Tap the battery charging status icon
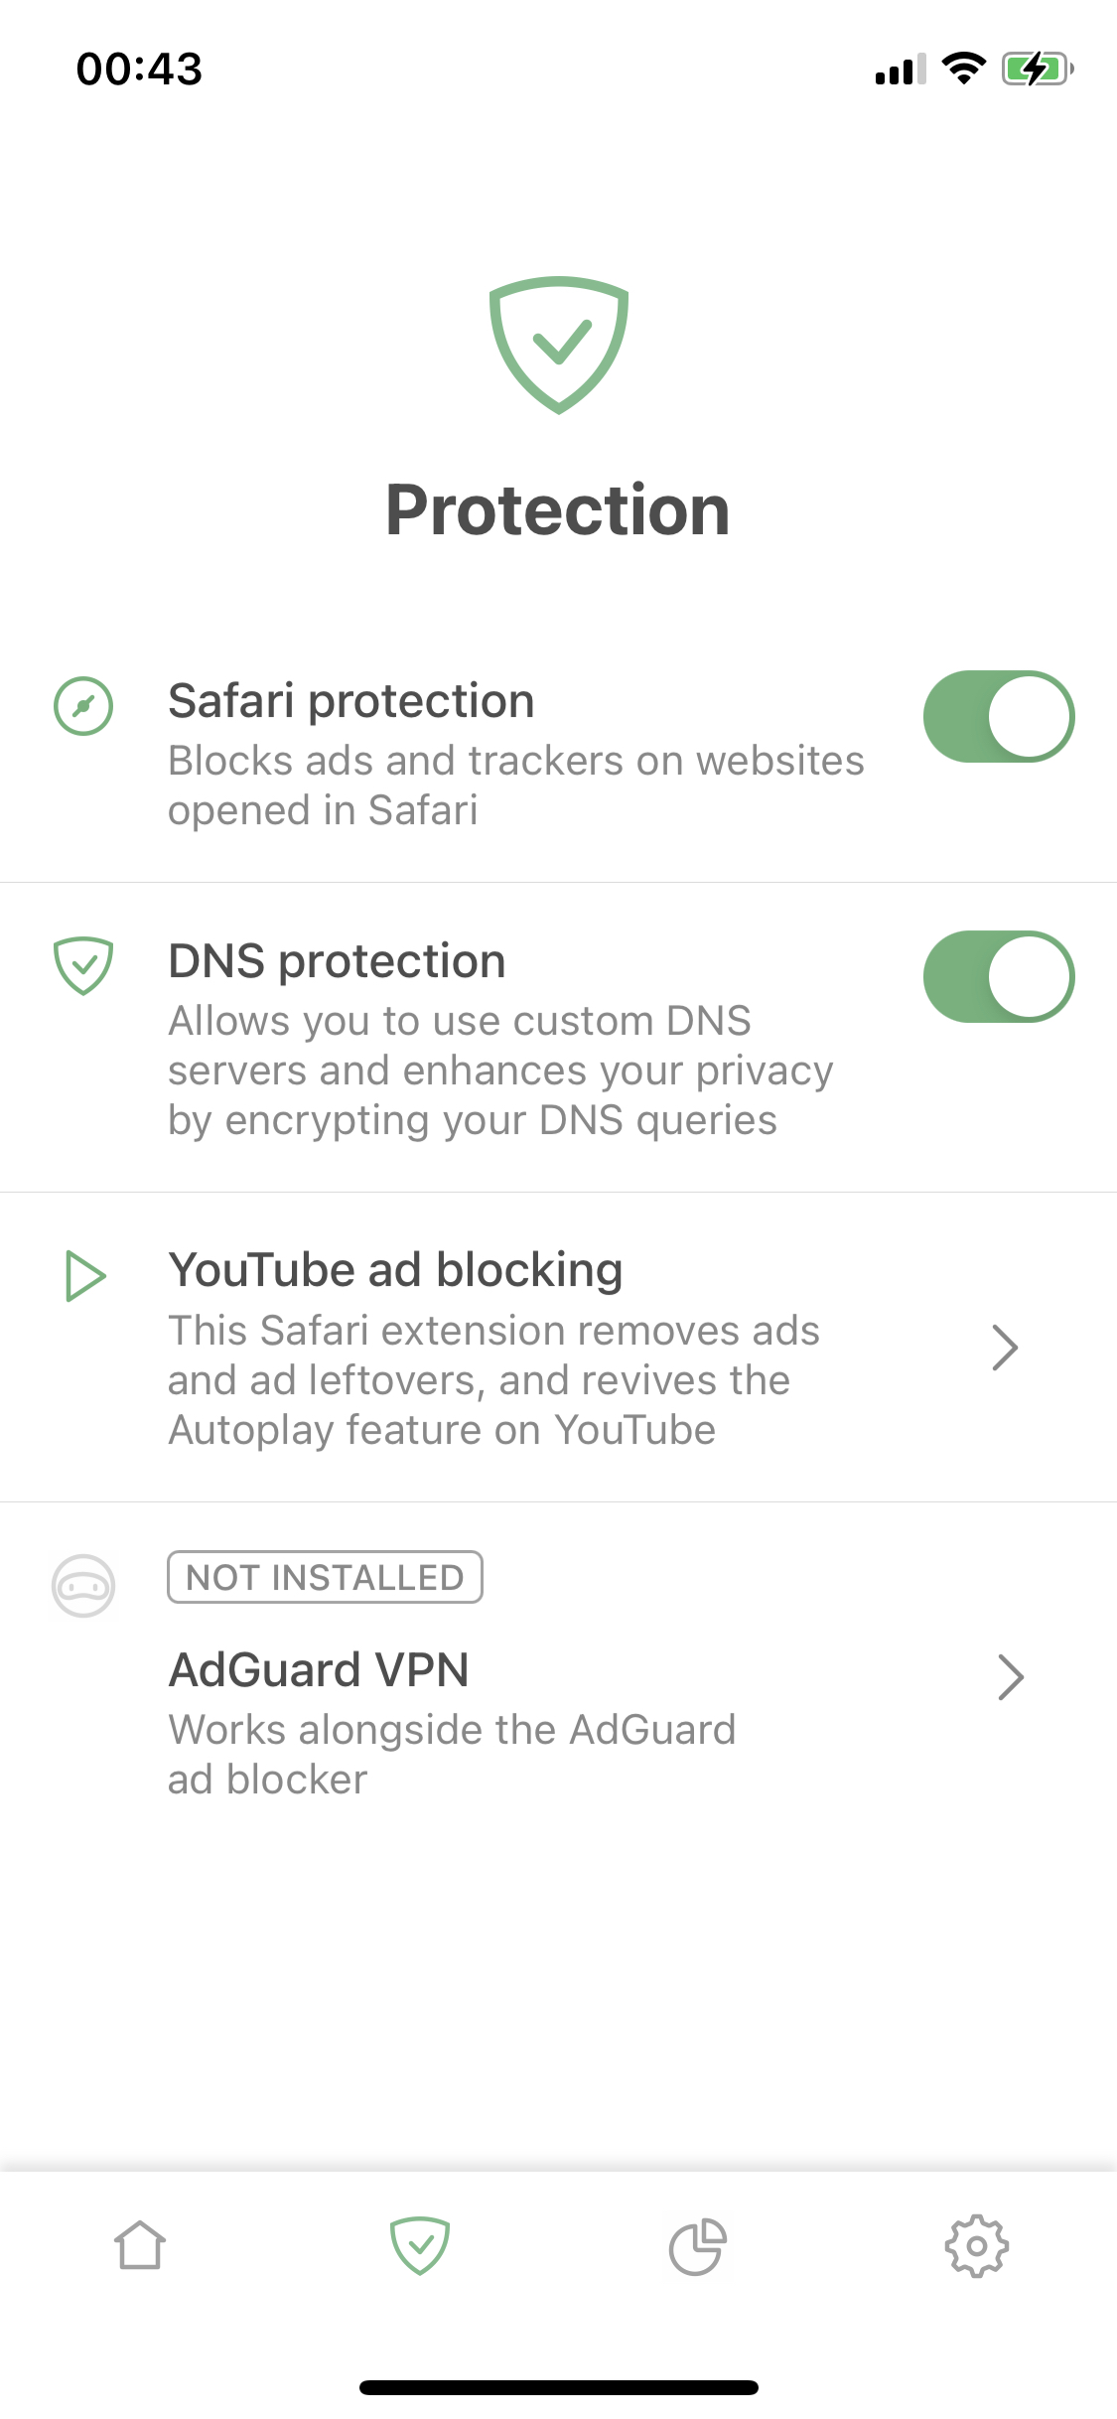The width and height of the screenshot is (1117, 2419). click(1038, 70)
